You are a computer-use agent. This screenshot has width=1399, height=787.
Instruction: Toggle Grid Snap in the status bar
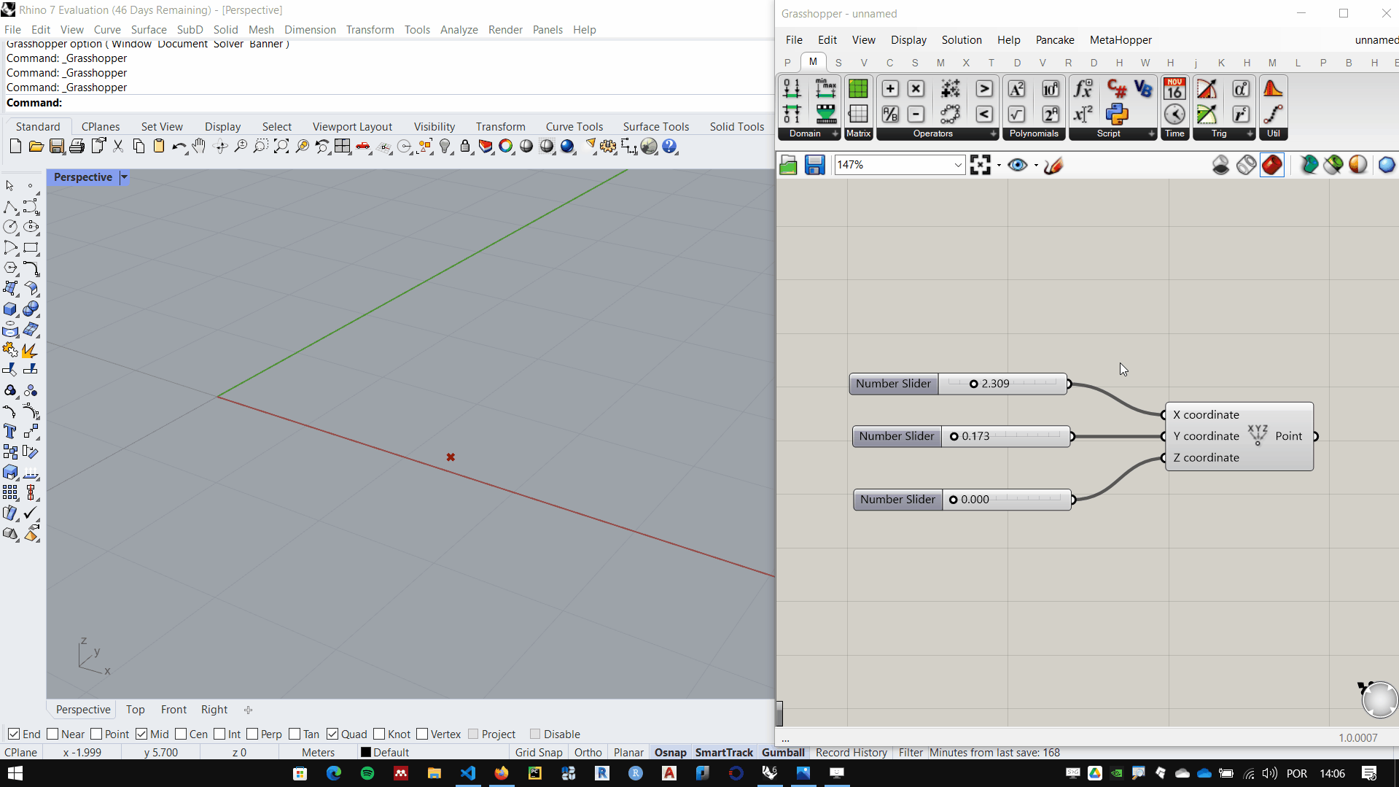point(539,752)
